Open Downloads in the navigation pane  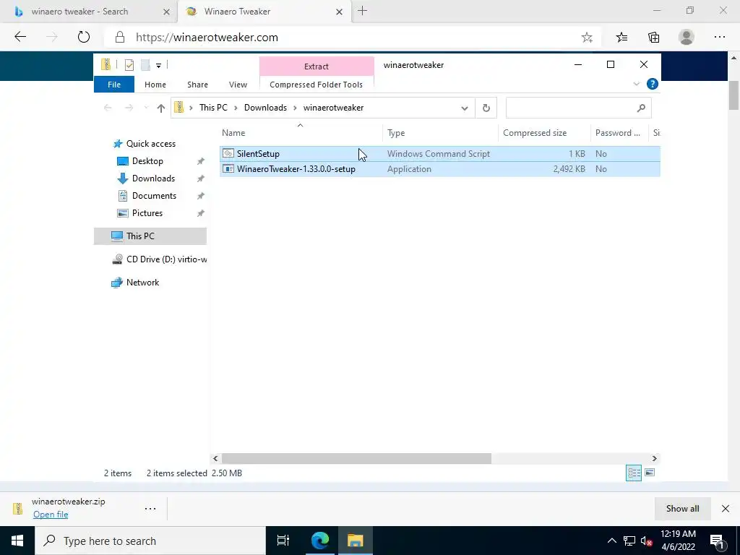tap(153, 178)
